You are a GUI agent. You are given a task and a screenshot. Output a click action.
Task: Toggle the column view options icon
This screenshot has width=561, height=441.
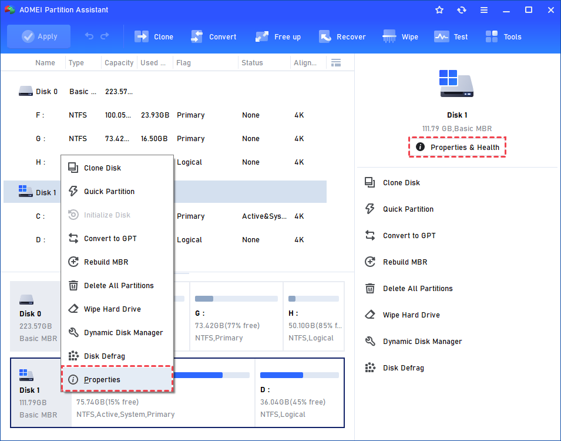tap(336, 63)
